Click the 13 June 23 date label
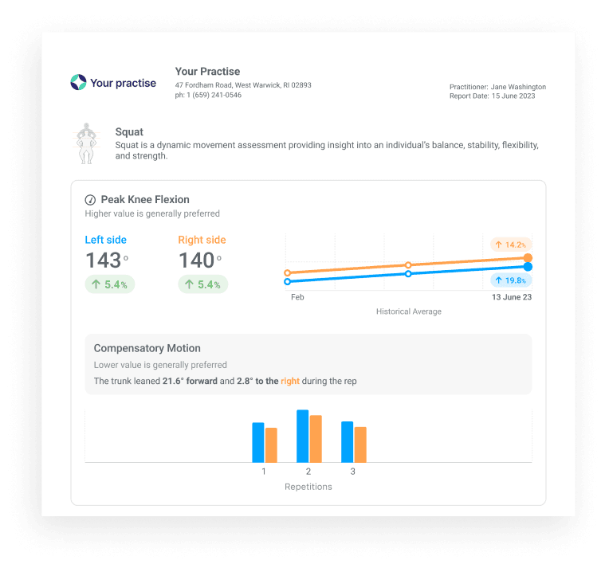 (511, 297)
